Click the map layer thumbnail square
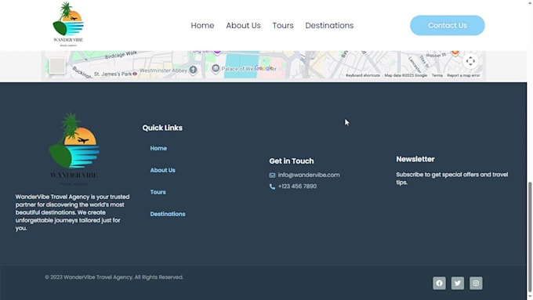This screenshot has width=533, height=300. click(57, 66)
